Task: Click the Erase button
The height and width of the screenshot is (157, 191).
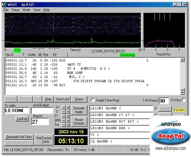Action: click(x=79, y=99)
